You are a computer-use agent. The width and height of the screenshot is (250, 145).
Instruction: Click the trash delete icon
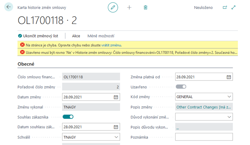pos(145,7)
